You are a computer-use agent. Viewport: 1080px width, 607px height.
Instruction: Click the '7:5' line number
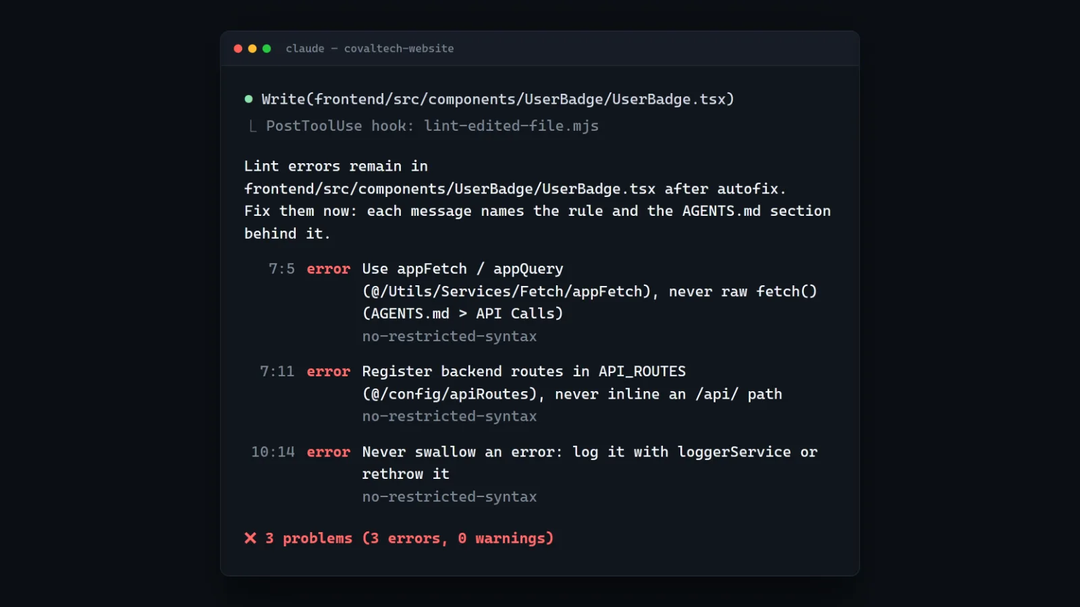pyautogui.click(x=281, y=269)
